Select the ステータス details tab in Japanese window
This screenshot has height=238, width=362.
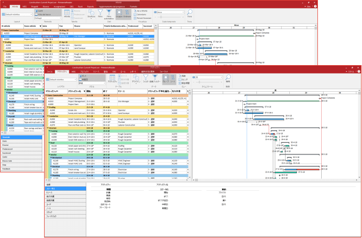[x=65, y=189]
